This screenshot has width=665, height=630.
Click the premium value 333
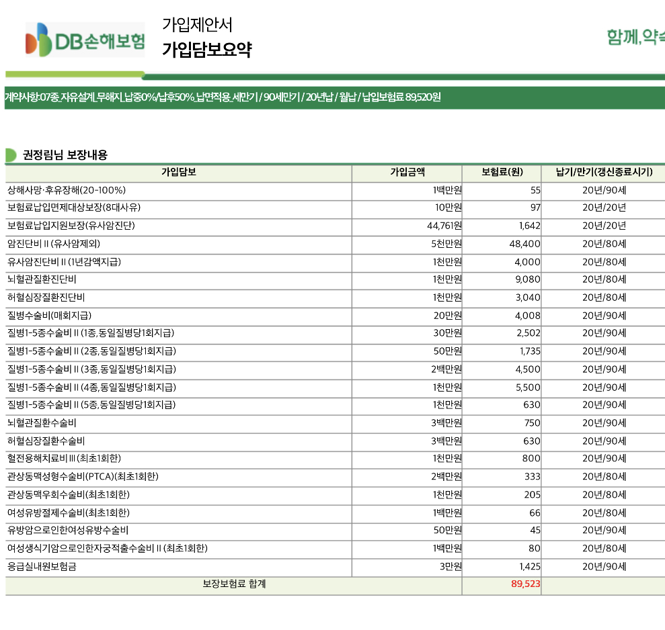click(533, 477)
